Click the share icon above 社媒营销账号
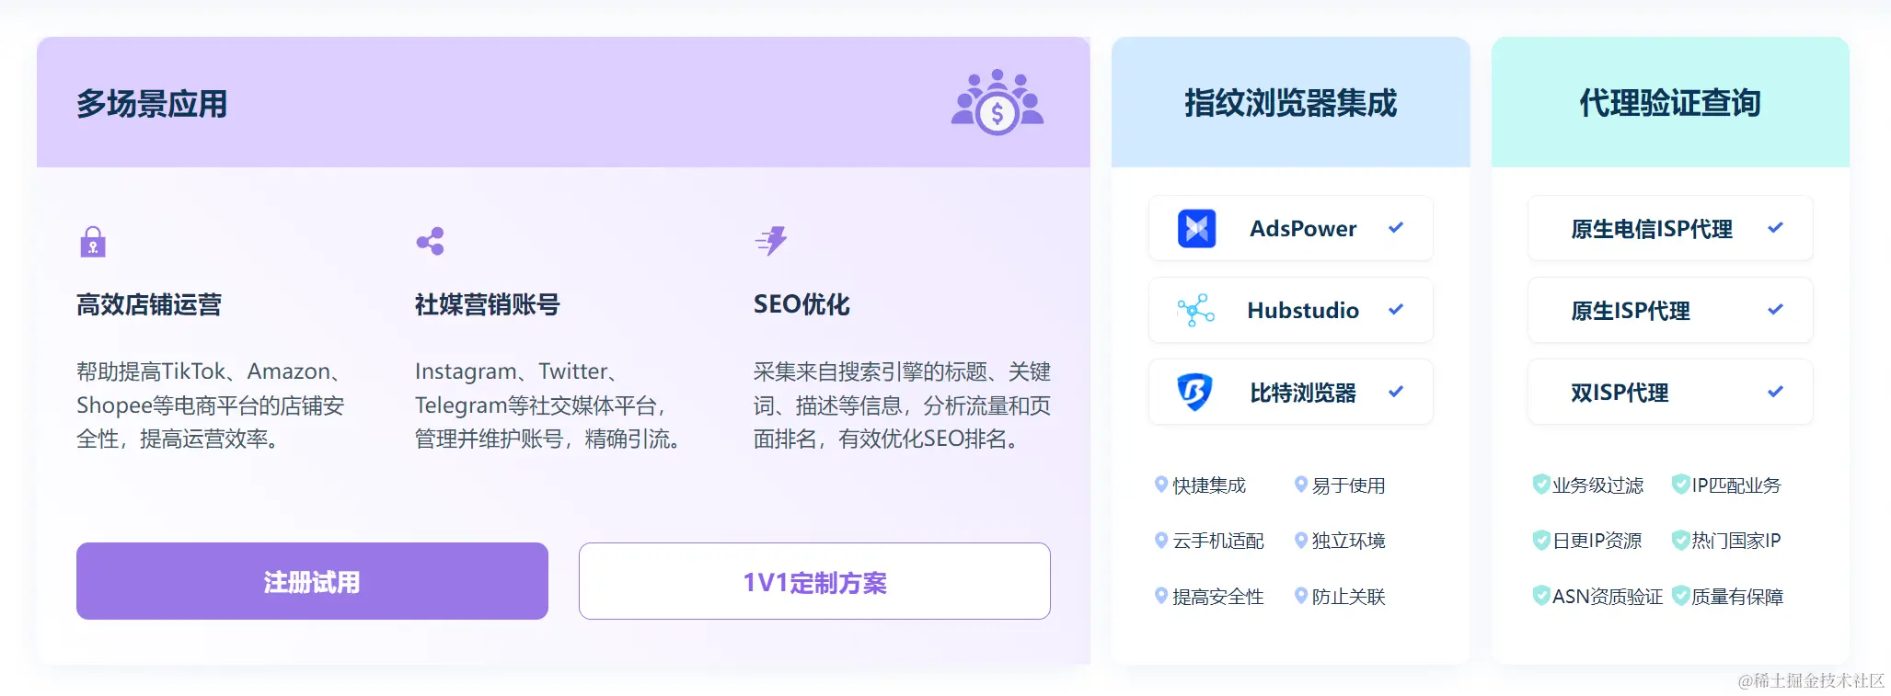This screenshot has width=1891, height=696. 430,242
